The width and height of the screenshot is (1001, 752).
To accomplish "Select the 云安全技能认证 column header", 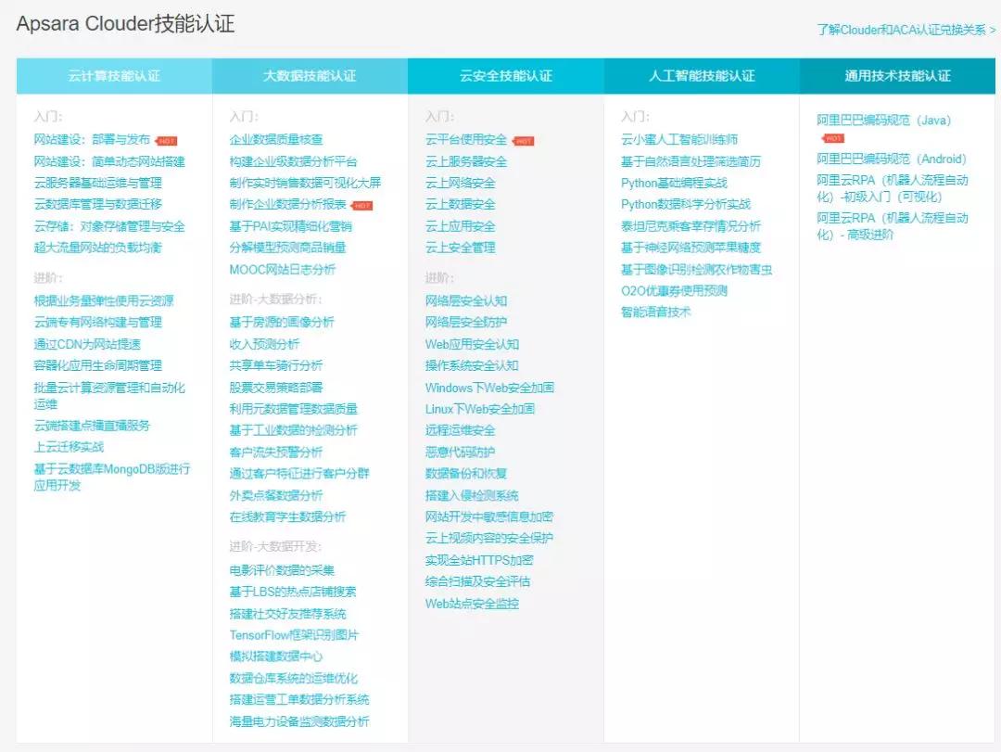I will point(506,76).
